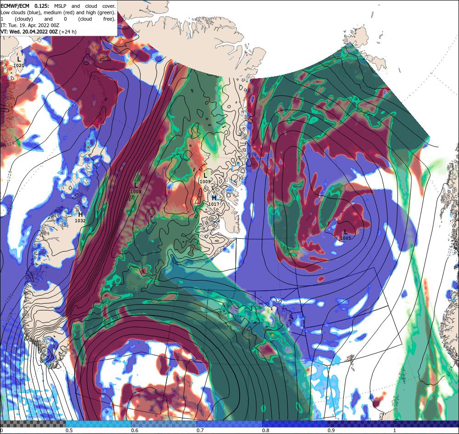Click the low pressure label 1009

pyautogui.click(x=205, y=178)
